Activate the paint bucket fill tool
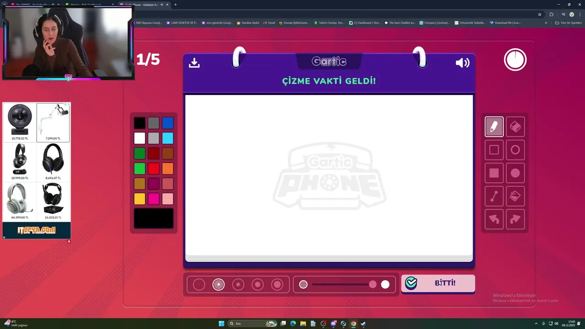 coord(515,196)
